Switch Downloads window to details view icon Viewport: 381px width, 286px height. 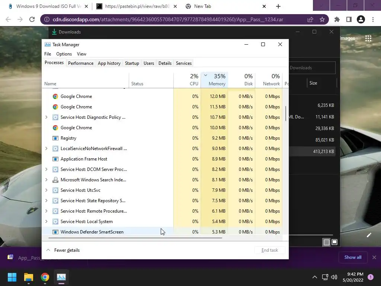(326, 242)
